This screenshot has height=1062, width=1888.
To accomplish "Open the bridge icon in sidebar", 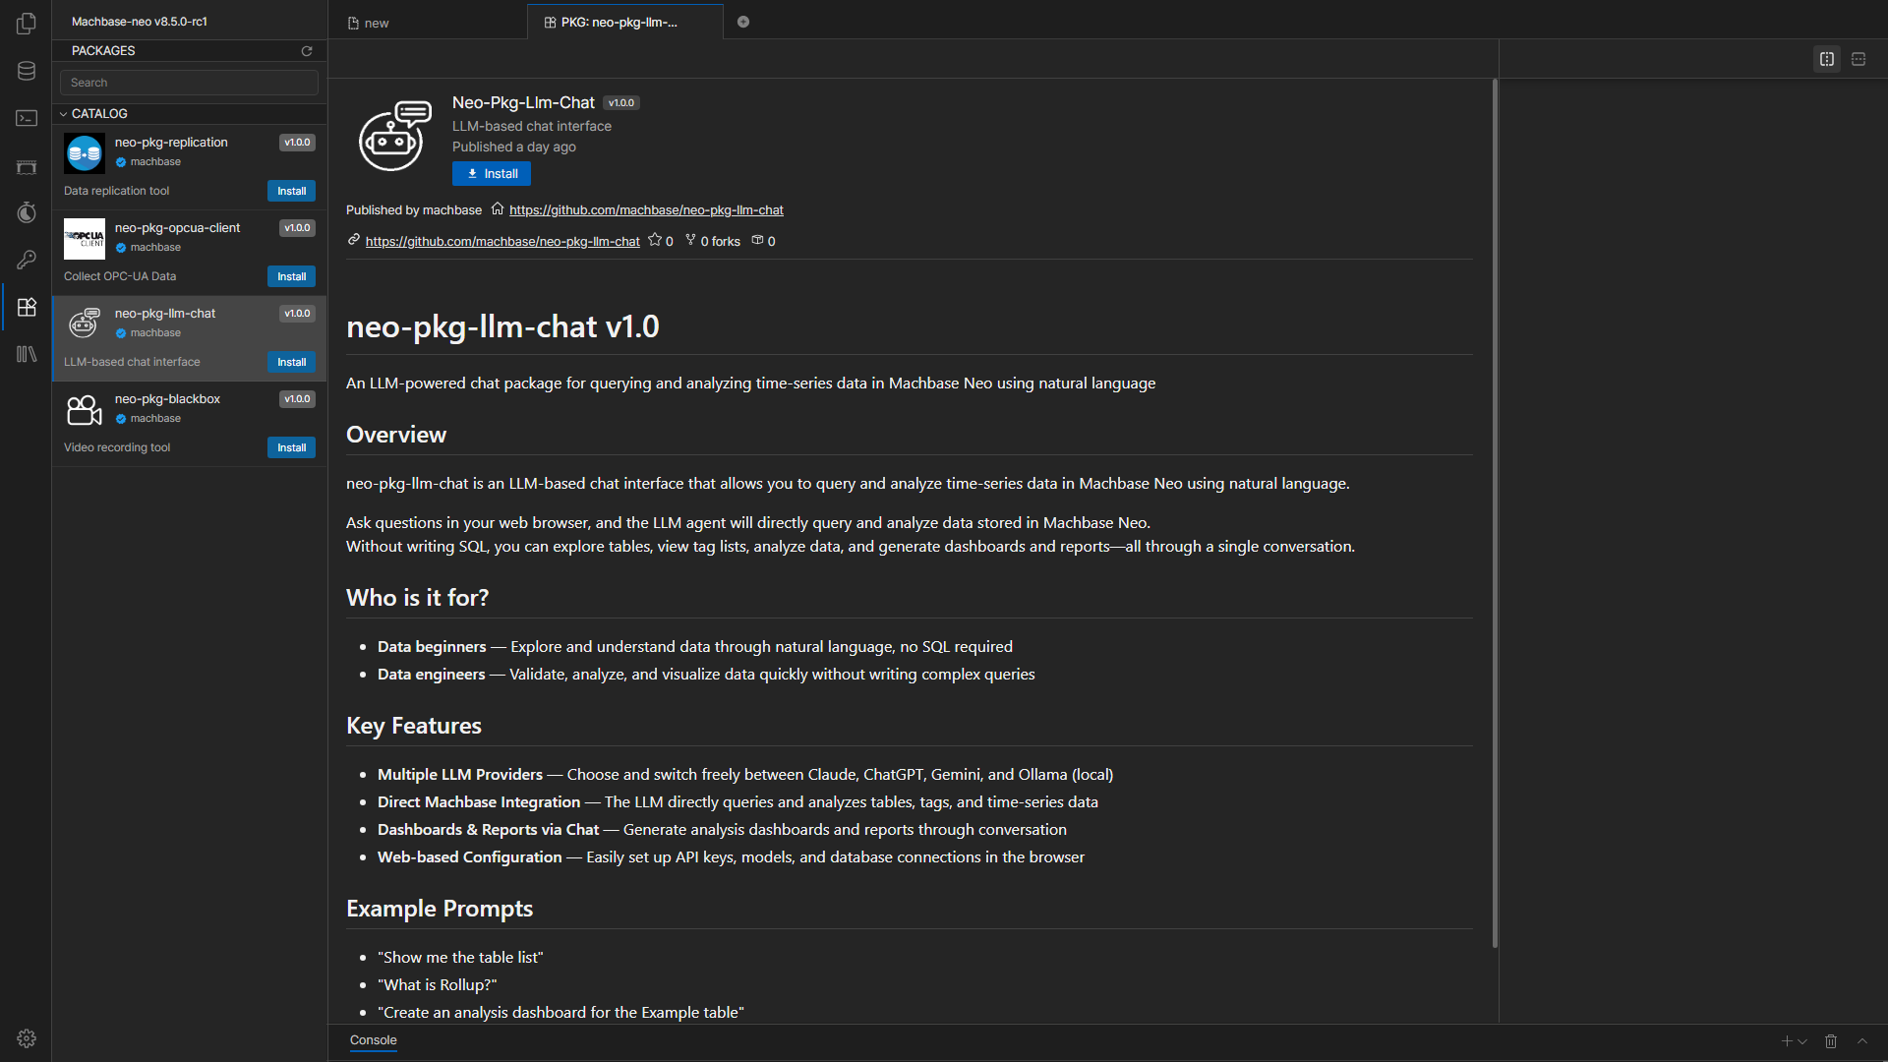I will [x=27, y=166].
